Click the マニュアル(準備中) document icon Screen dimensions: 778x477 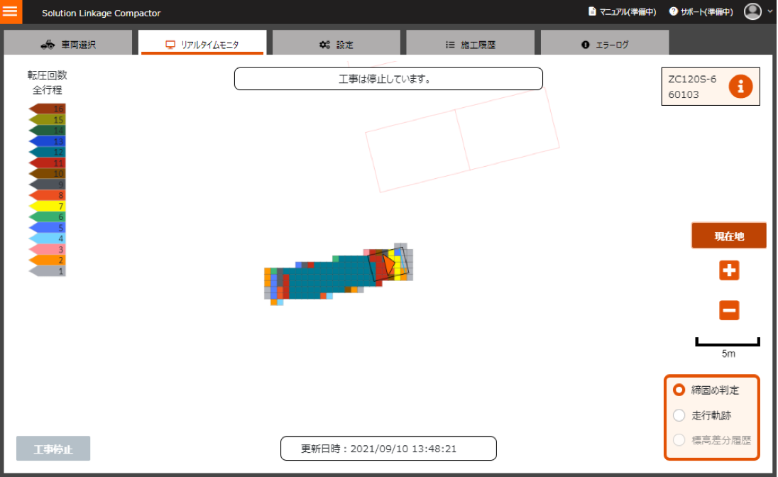(x=593, y=11)
